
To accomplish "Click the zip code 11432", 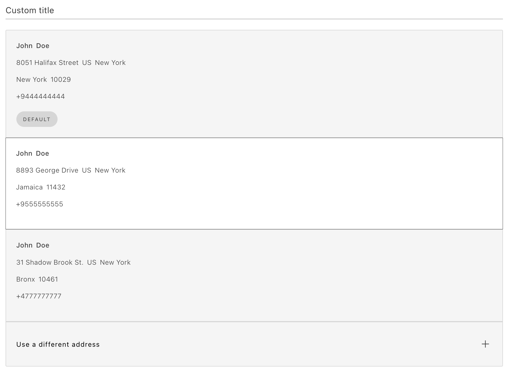I will 56,187.
